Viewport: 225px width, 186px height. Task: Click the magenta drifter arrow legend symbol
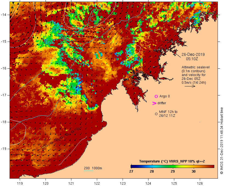[154, 103]
